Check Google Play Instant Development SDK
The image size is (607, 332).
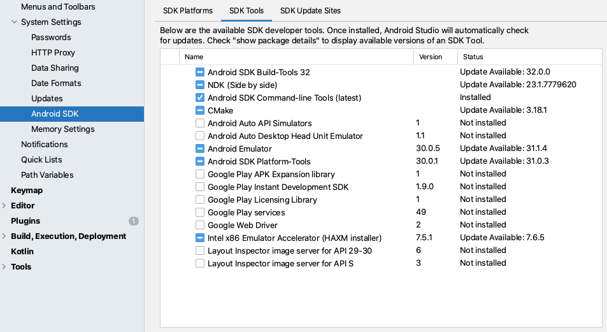pos(200,187)
